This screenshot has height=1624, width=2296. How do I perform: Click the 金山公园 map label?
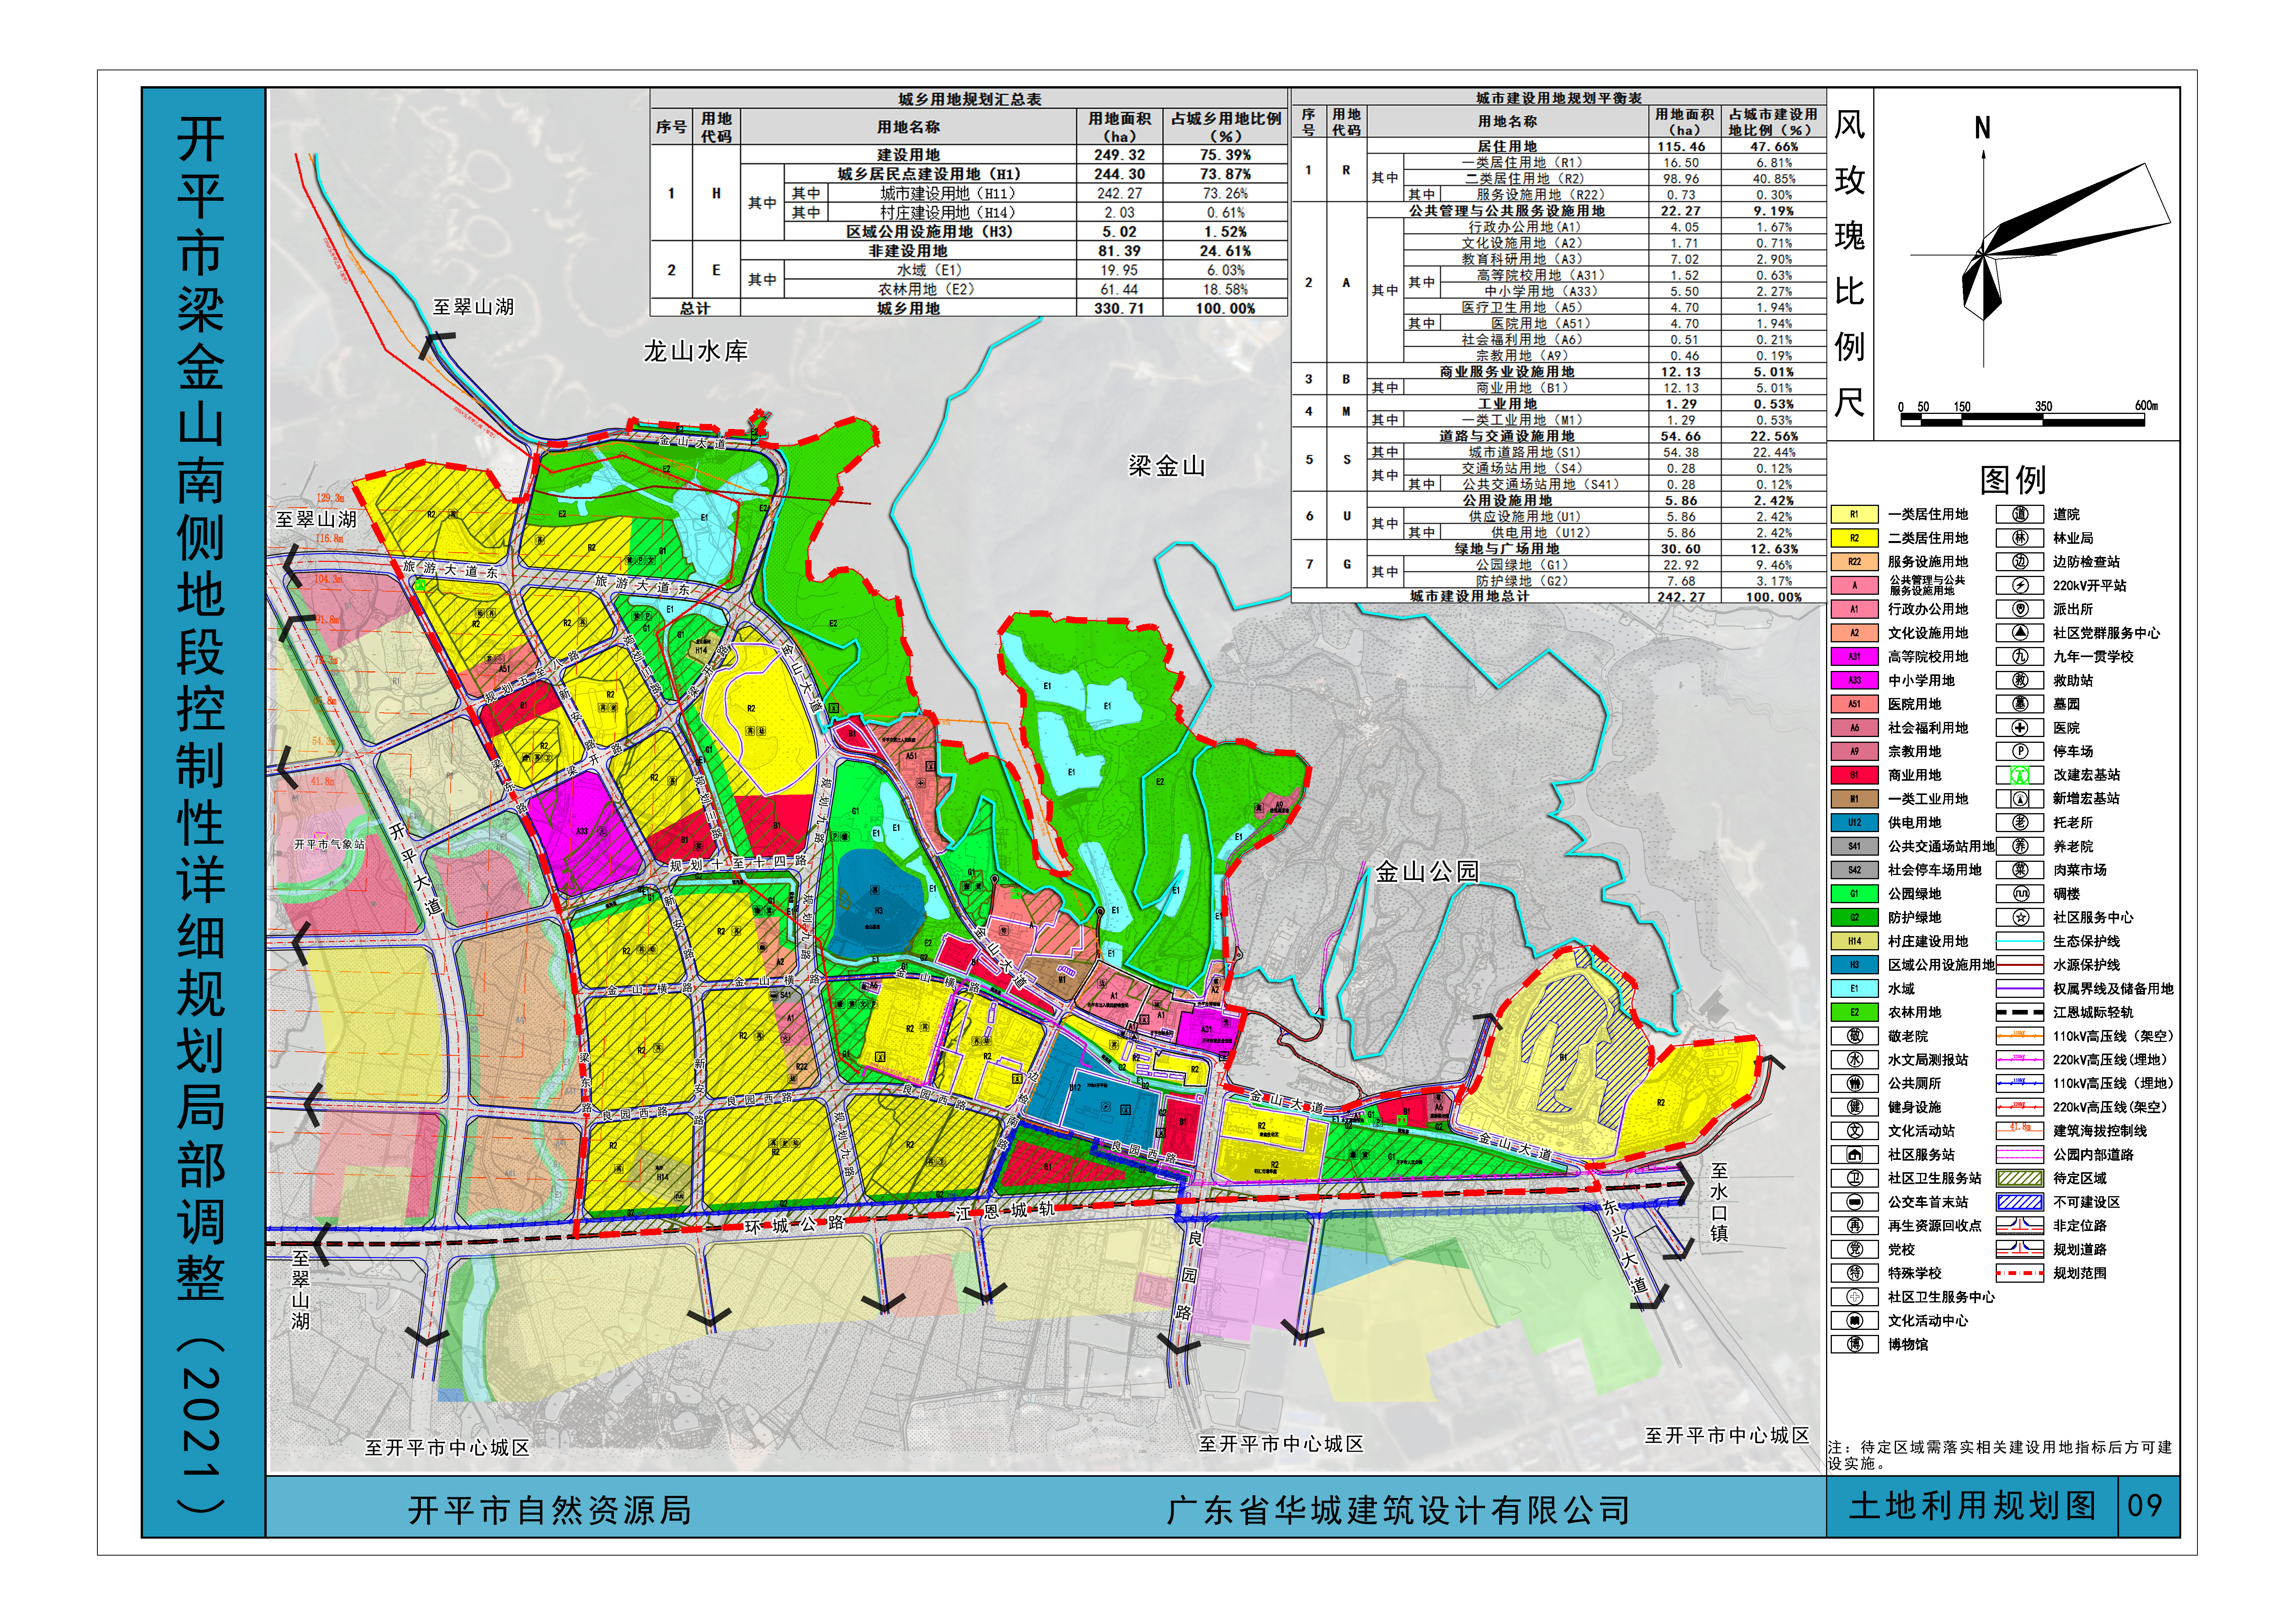click(1427, 872)
